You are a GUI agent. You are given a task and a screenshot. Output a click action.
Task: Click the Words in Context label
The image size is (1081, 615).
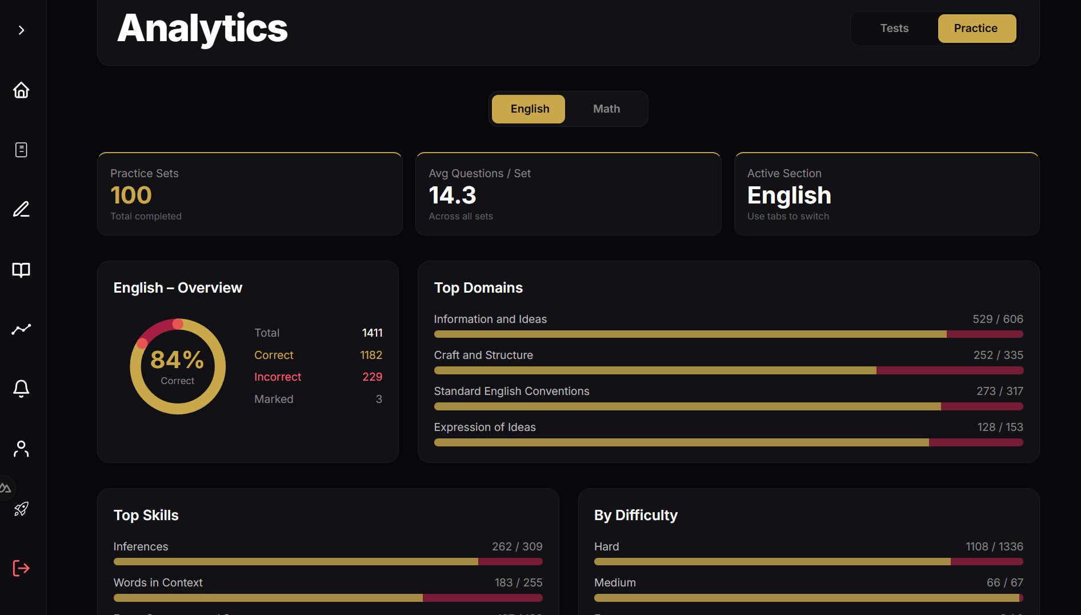point(158,582)
